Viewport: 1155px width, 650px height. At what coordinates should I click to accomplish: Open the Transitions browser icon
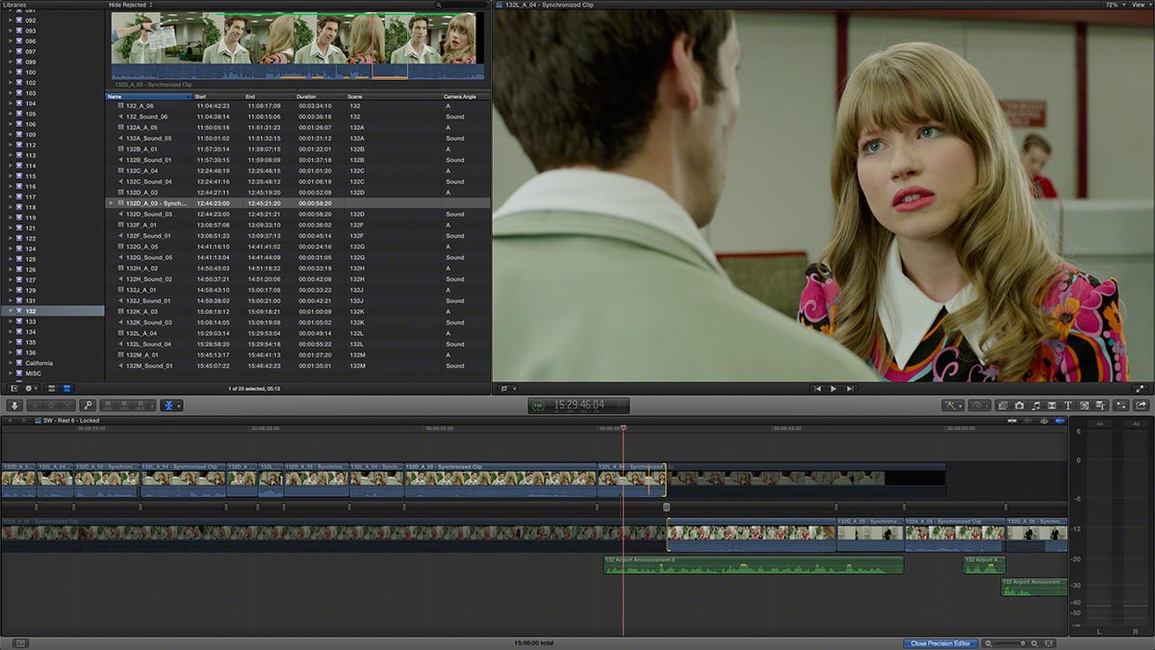point(1052,406)
